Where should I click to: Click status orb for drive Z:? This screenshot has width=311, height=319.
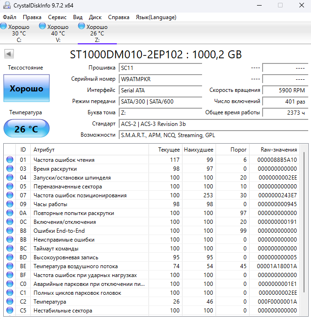pos(82,27)
